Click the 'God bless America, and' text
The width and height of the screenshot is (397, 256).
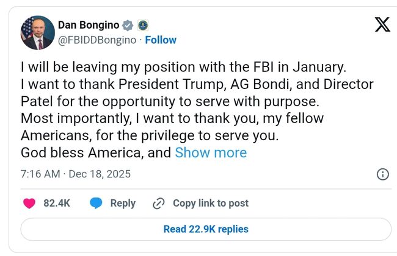[x=96, y=152]
